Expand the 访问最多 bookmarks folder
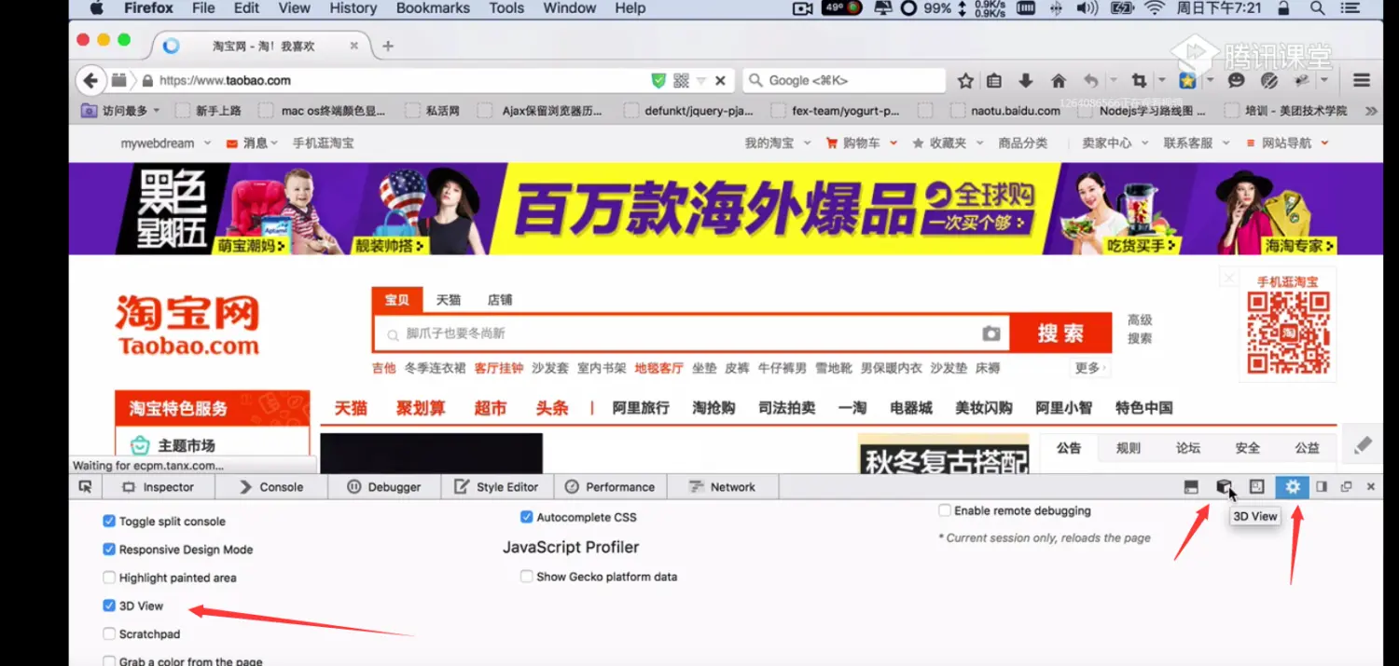This screenshot has height=666, width=1399. click(121, 110)
